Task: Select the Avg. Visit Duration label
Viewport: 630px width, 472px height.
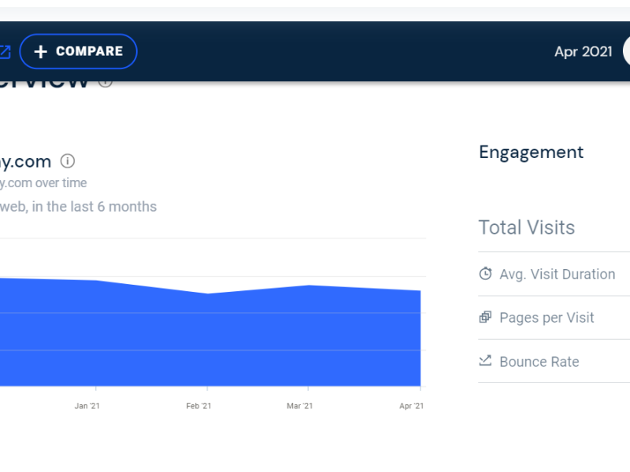Action: 557,275
